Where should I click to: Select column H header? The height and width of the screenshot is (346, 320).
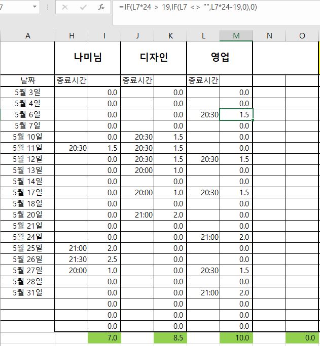click(x=72, y=36)
